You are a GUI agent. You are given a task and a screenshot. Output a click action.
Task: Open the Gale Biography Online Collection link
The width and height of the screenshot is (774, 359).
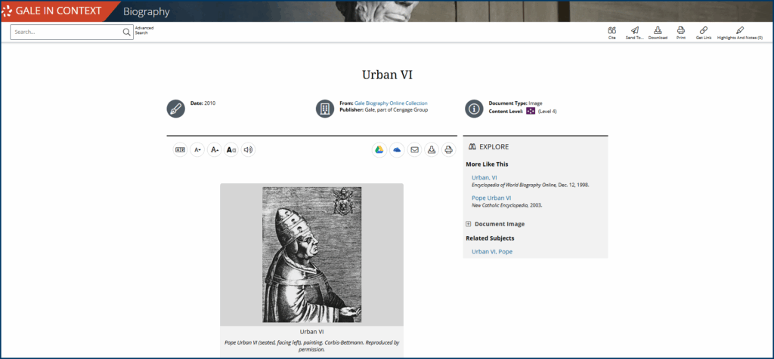point(391,103)
